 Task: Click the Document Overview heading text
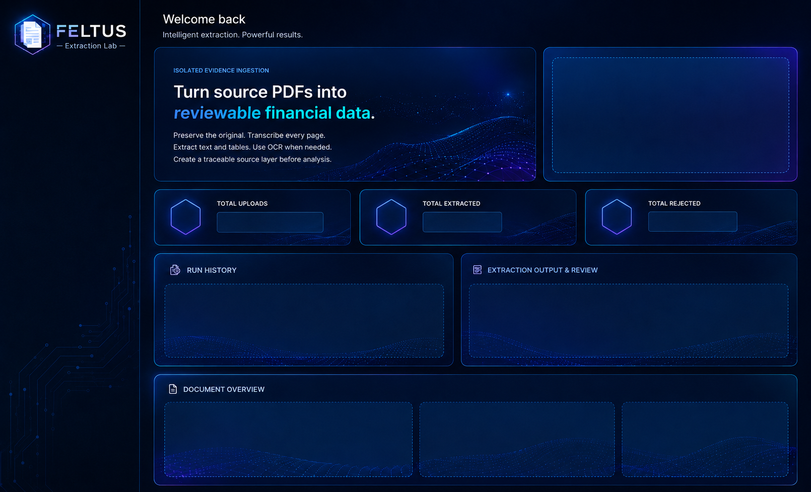coord(224,389)
